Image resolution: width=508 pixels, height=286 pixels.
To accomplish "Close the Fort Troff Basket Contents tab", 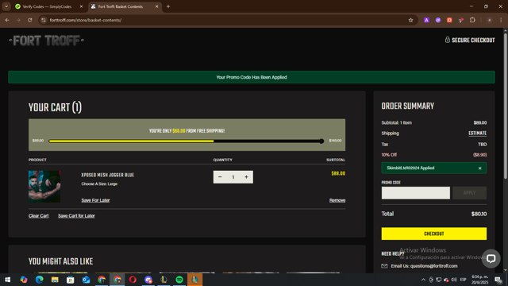I will 157,6.
